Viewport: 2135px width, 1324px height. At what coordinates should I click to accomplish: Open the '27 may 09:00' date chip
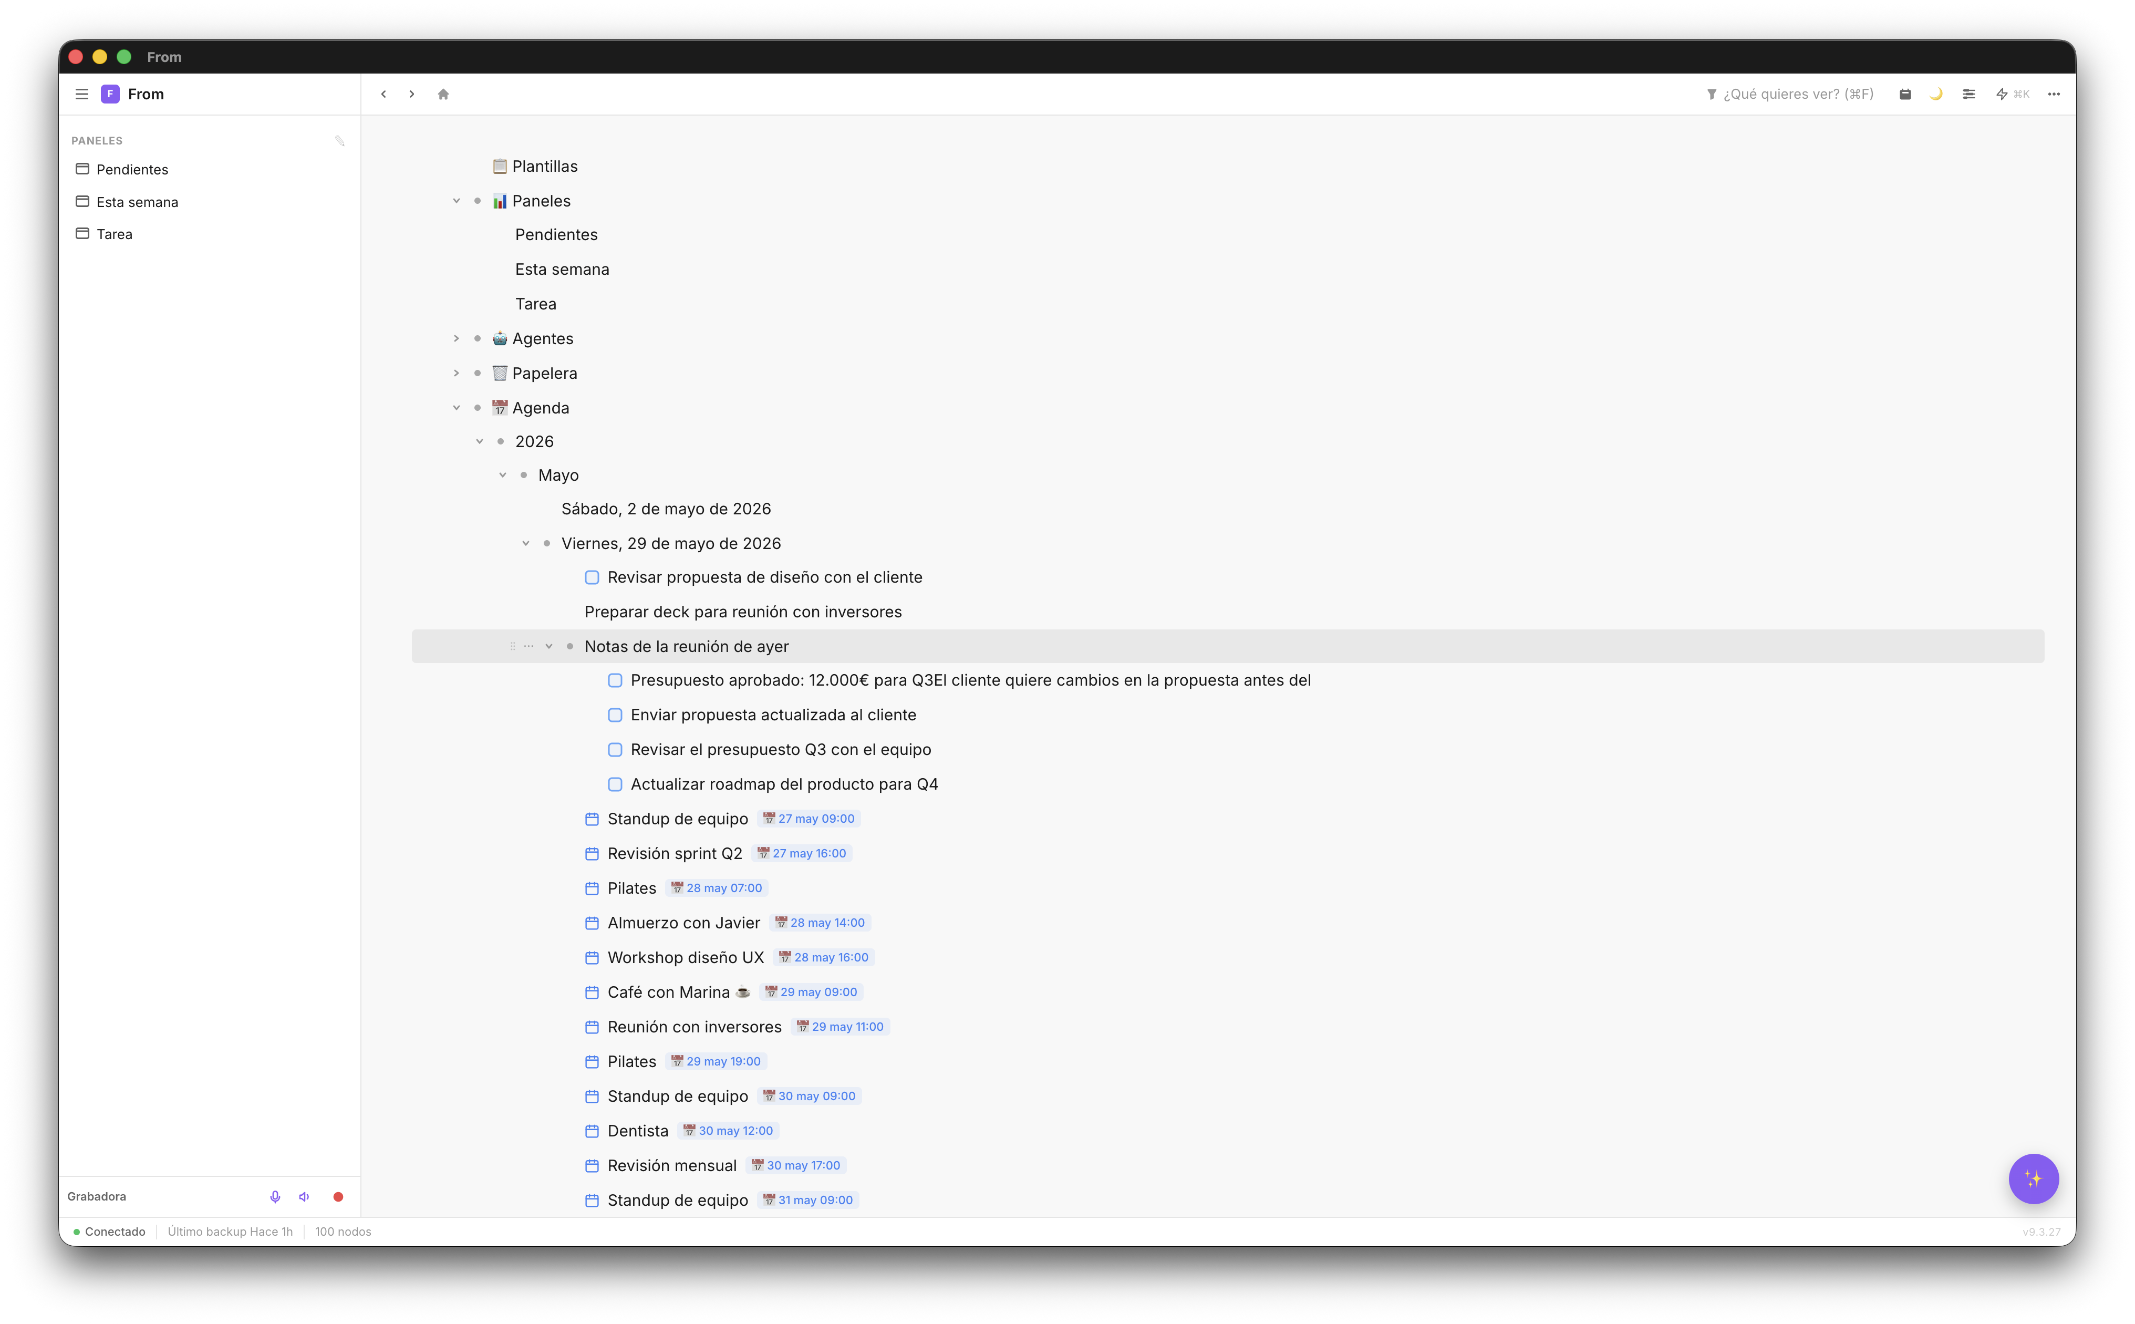coord(808,819)
